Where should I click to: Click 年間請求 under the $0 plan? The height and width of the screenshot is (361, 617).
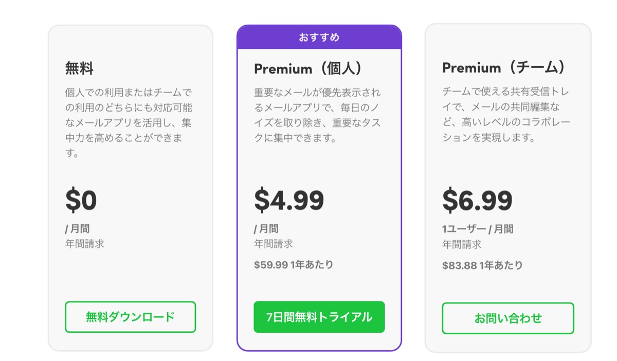[x=84, y=244]
